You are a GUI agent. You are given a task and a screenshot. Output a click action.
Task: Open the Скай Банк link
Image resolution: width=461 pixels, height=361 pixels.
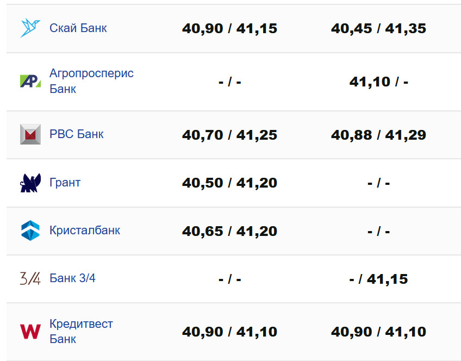[x=78, y=28]
